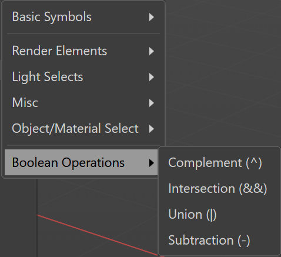Expand arrow beside Basic Symbols
This screenshot has height=257, width=281.
tap(152, 17)
